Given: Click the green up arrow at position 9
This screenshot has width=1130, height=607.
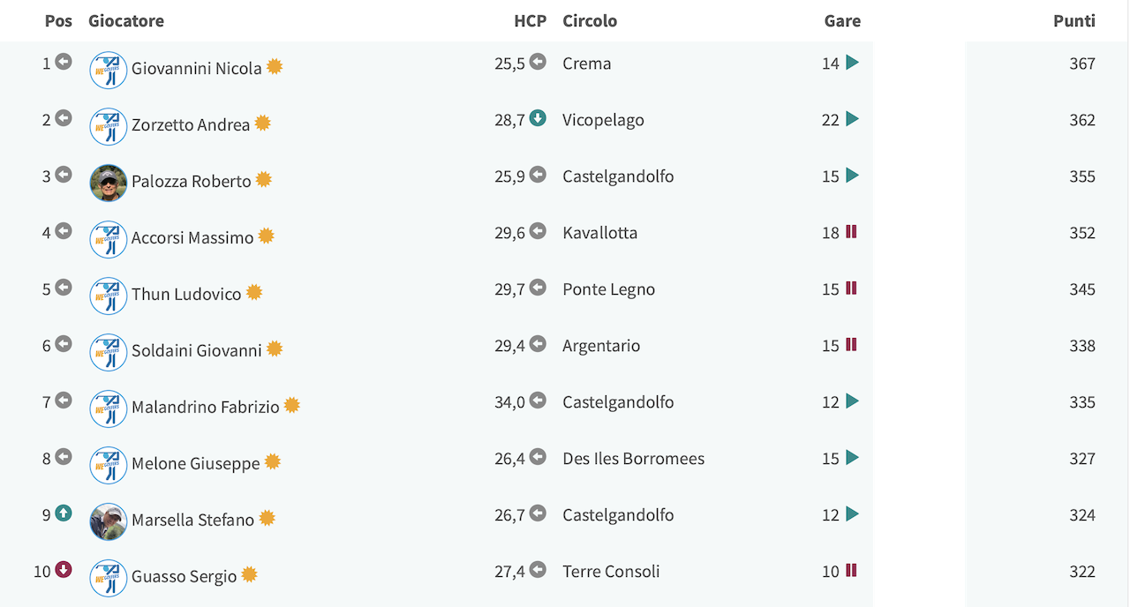Looking at the screenshot, I should coord(64,513).
